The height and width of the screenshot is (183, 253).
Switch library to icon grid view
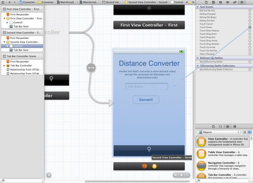click(245, 132)
